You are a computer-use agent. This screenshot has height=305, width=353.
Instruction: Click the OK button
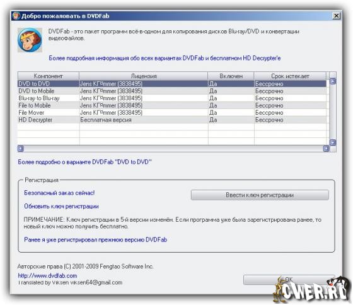point(289,280)
